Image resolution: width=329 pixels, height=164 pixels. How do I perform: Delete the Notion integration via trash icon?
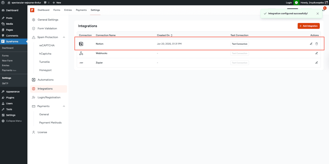coord(316,44)
